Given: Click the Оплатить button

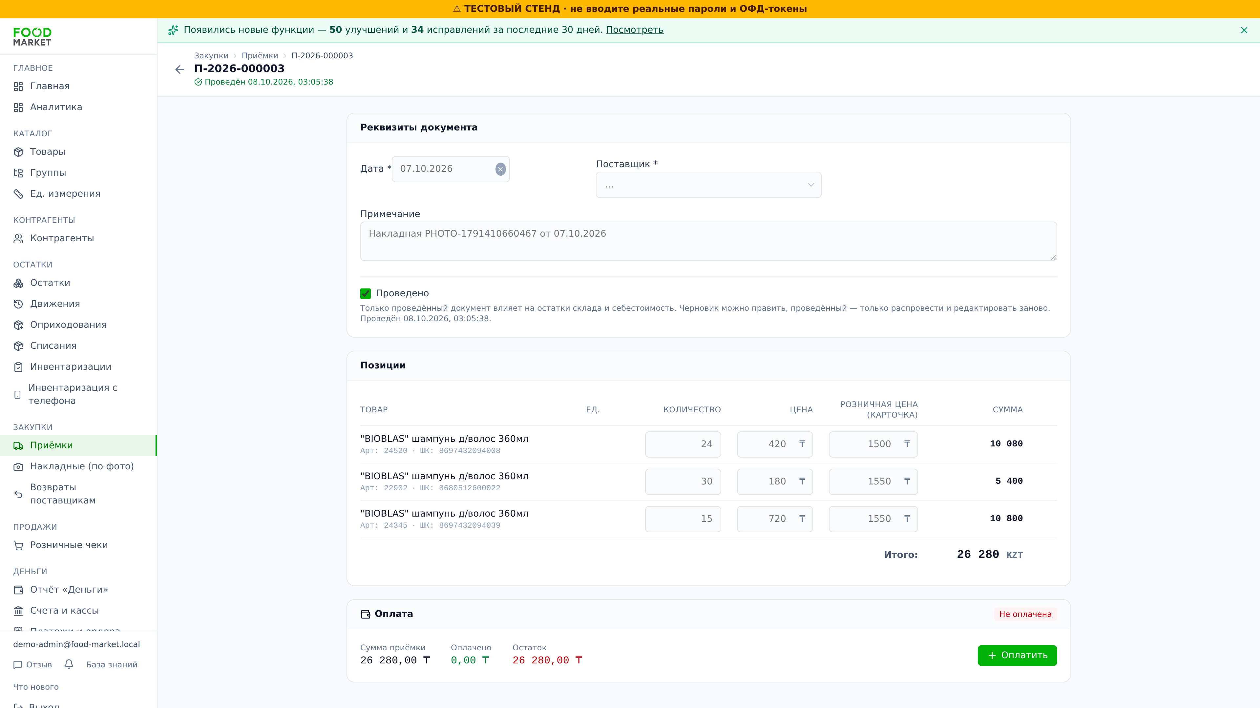Looking at the screenshot, I should coord(1017,655).
